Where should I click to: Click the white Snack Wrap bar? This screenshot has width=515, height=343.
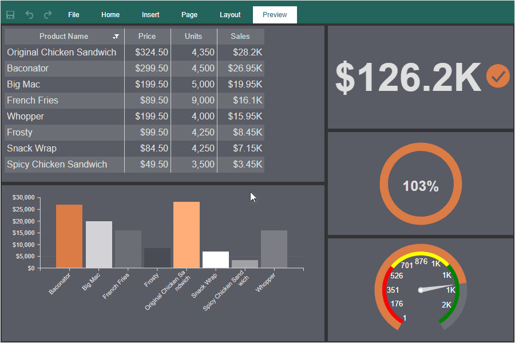[216, 260]
